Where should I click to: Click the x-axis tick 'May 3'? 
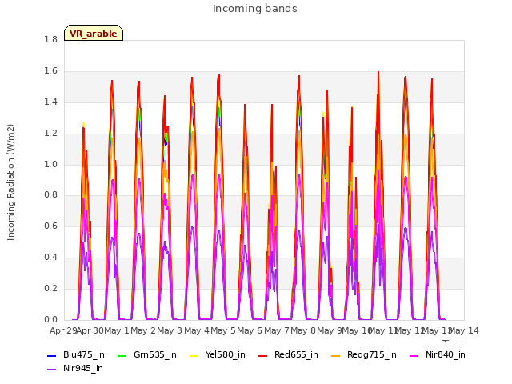pyautogui.click(x=170, y=330)
